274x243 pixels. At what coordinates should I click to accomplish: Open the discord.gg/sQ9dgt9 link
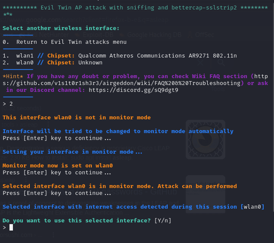pos(133,90)
